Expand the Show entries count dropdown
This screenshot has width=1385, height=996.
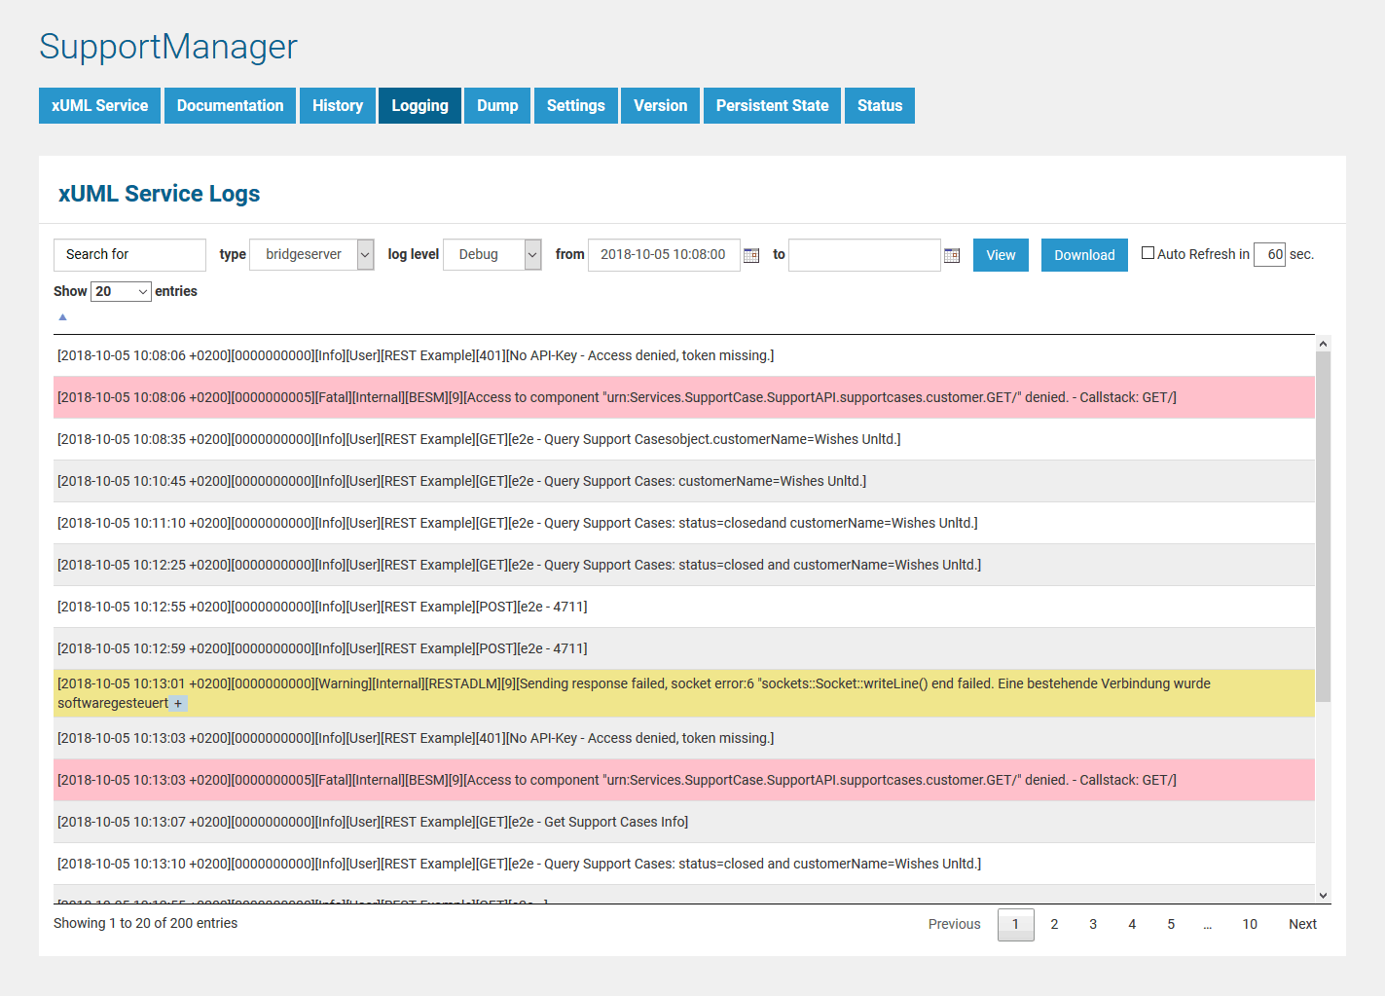tap(121, 291)
